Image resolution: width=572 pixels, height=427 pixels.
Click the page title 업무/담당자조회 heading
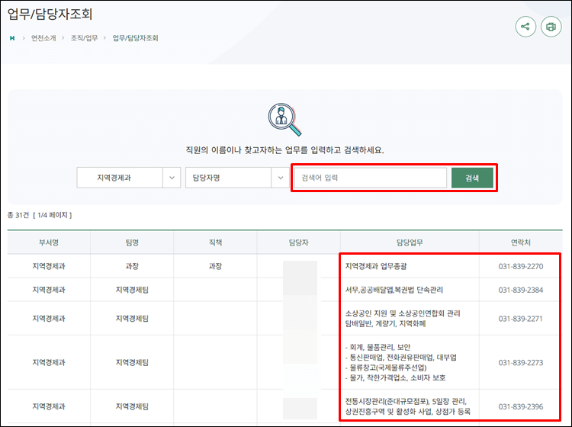pos(50,14)
